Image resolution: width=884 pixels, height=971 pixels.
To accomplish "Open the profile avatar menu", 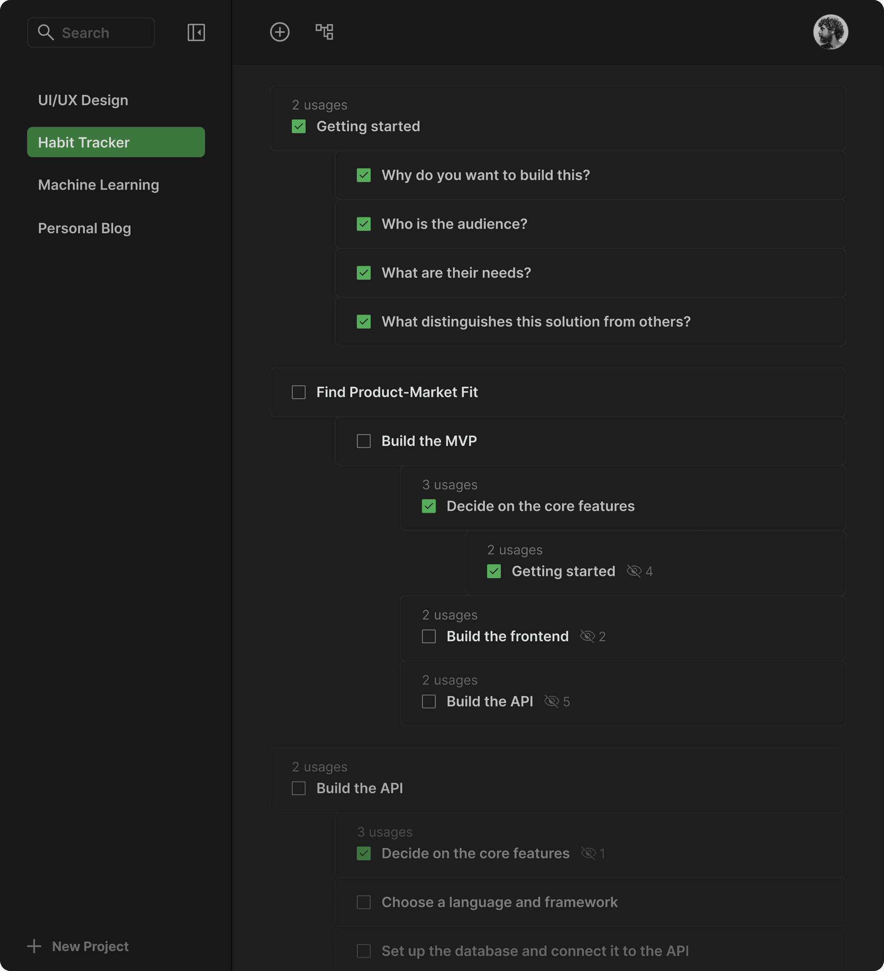I will pos(831,32).
